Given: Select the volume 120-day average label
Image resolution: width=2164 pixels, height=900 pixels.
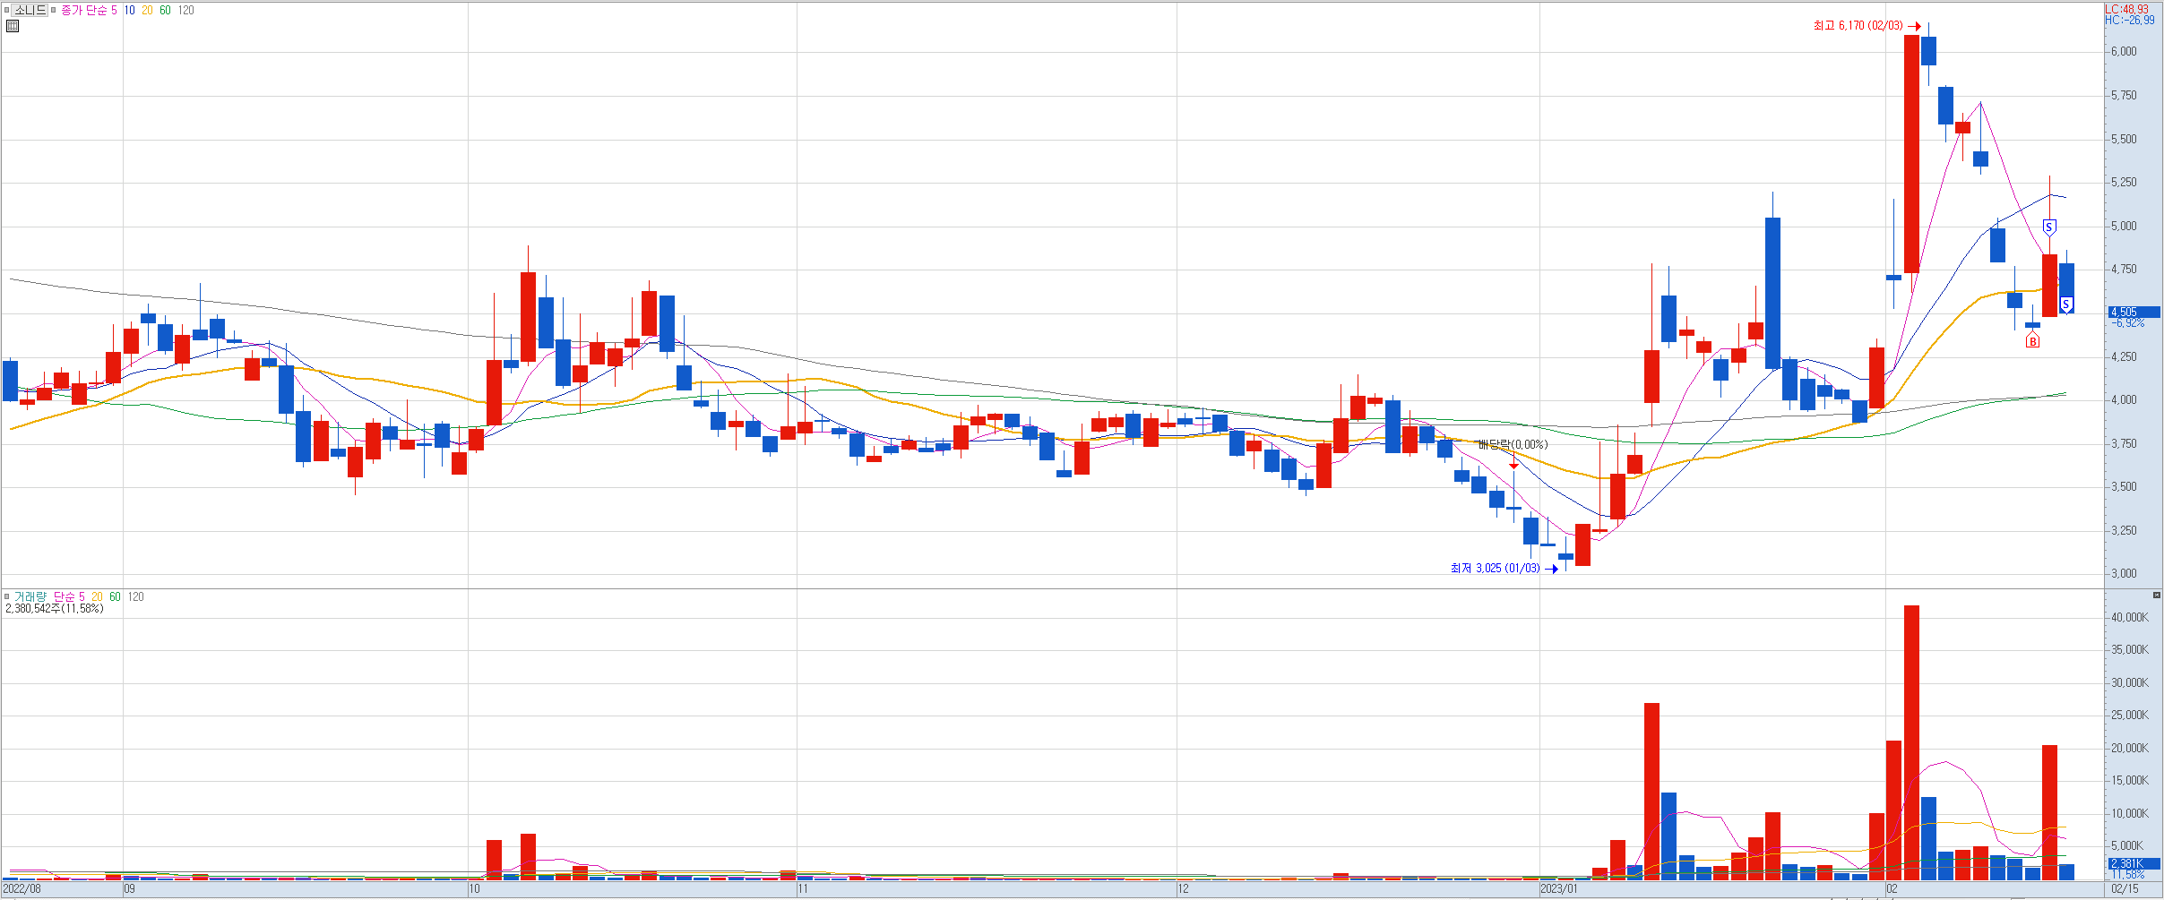Looking at the screenshot, I should coord(135,596).
